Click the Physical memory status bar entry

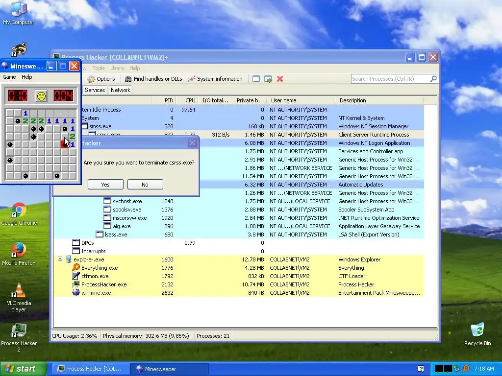coord(146,336)
